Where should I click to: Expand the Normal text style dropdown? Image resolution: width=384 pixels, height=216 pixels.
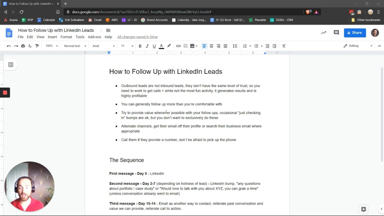pos(75,46)
